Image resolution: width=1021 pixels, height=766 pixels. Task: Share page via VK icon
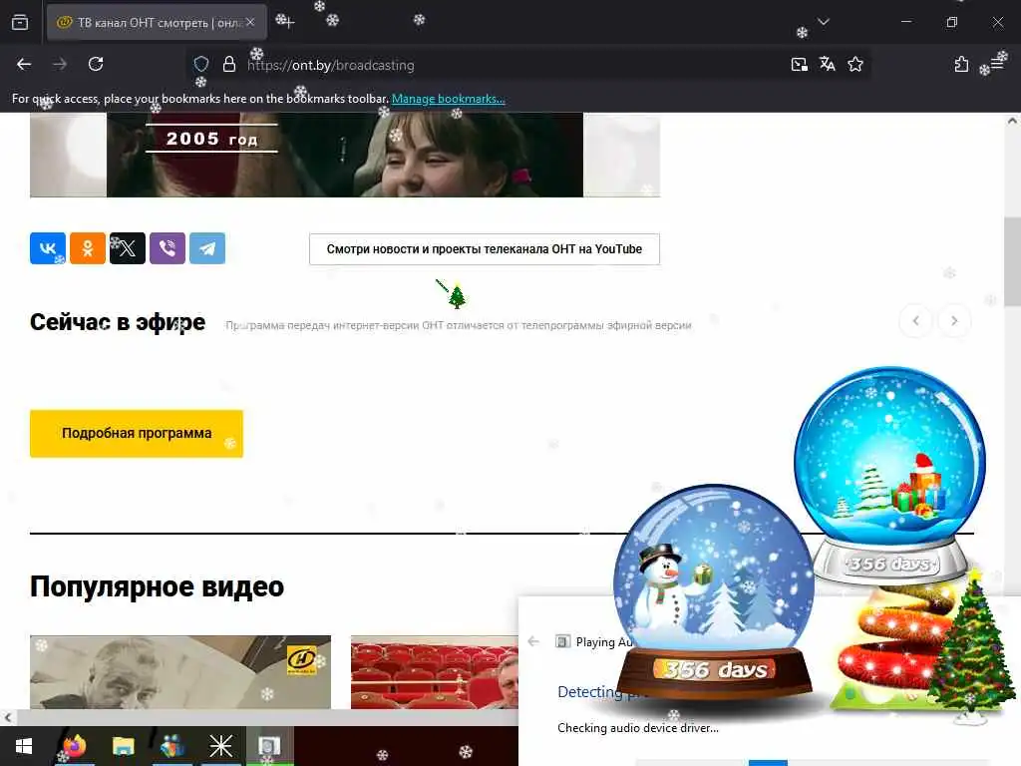tap(48, 248)
